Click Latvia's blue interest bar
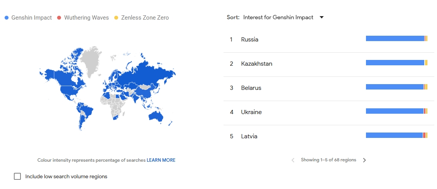 pyautogui.click(x=394, y=135)
